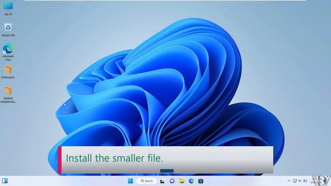
Task: Open volume control in system tray
Action: [300, 181]
